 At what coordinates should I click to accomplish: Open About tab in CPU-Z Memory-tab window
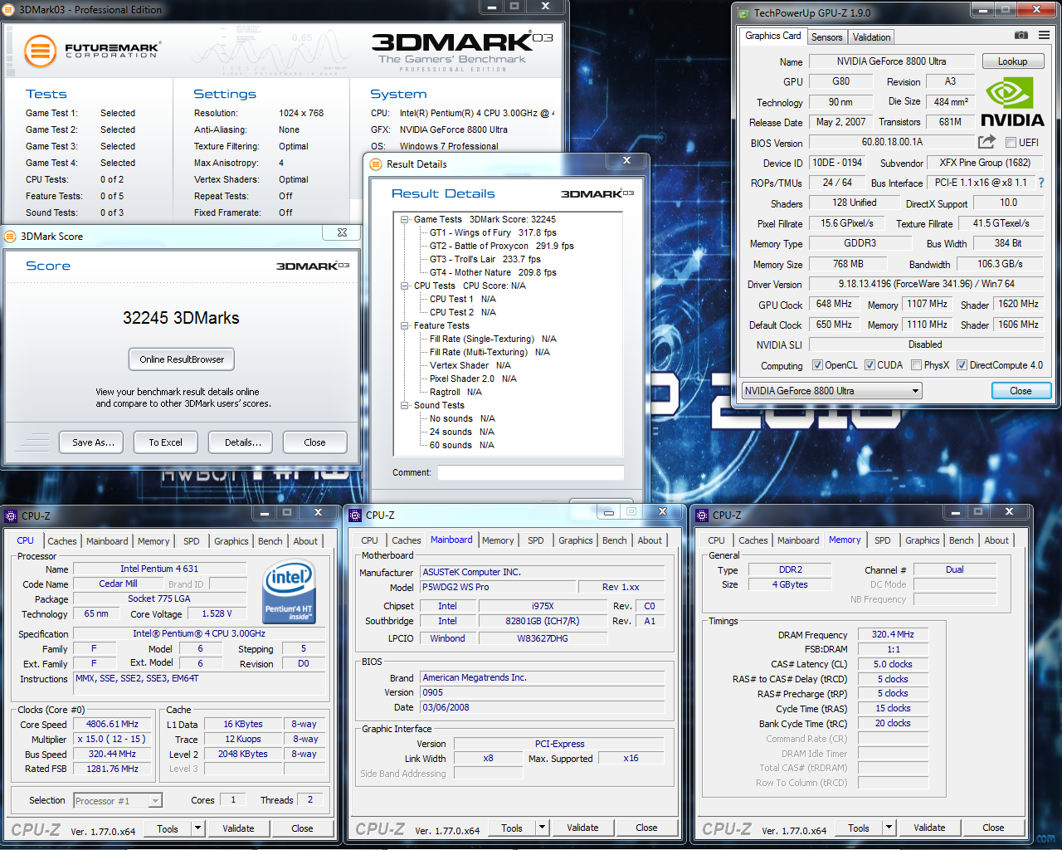[996, 540]
